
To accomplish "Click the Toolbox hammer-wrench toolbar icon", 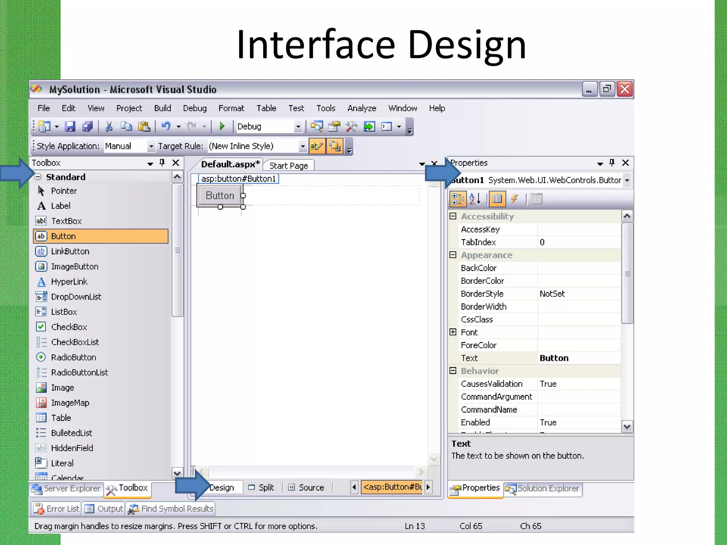I will tap(351, 126).
